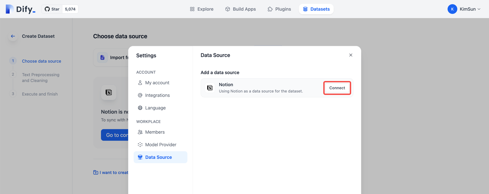Click the Language globe icon
489x194 pixels.
click(x=140, y=108)
